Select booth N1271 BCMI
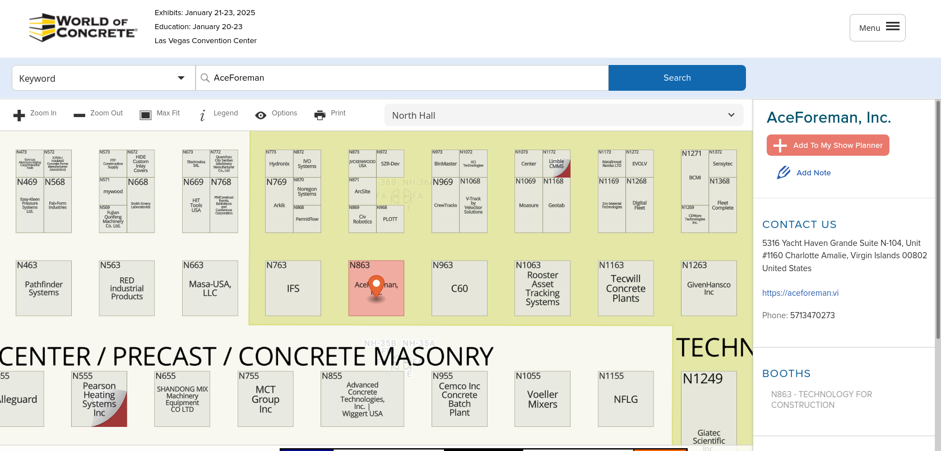 point(695,177)
